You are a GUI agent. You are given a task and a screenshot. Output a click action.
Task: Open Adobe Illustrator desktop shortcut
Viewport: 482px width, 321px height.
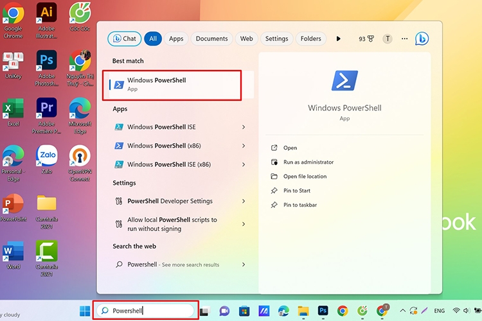click(46, 21)
